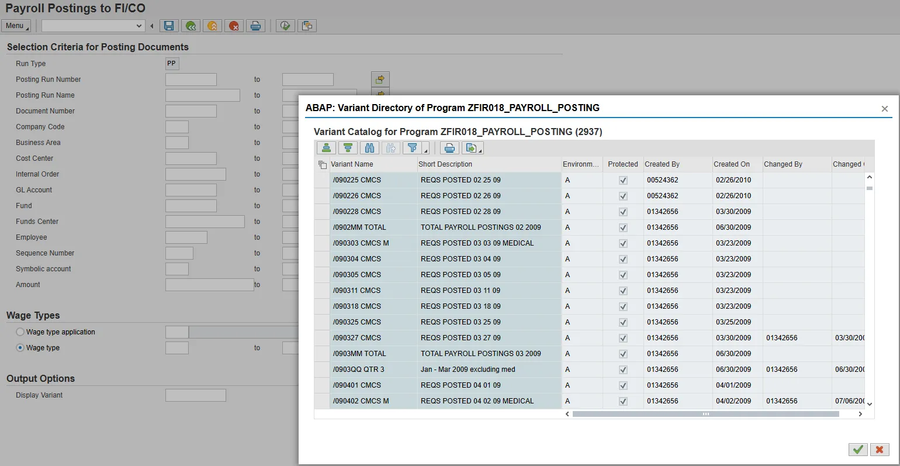The width and height of the screenshot is (900, 466).
Task: Click the Short Description column header
Action: pos(445,164)
